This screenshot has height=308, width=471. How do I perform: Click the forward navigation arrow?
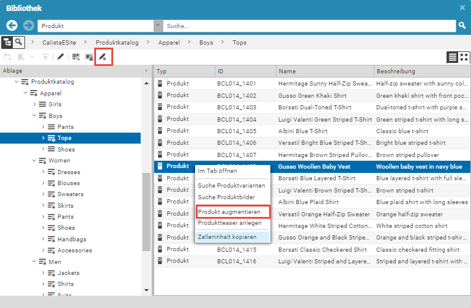pos(28,26)
